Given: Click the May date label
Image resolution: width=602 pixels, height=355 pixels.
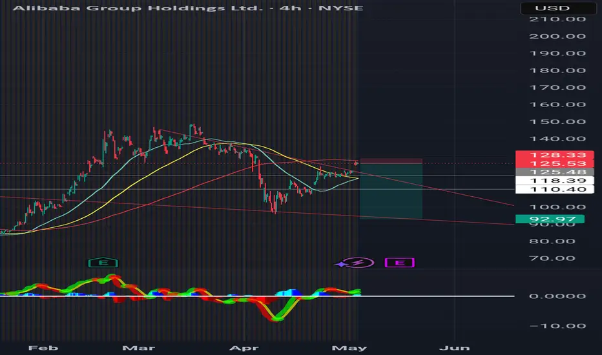Looking at the screenshot, I should tap(349, 348).
